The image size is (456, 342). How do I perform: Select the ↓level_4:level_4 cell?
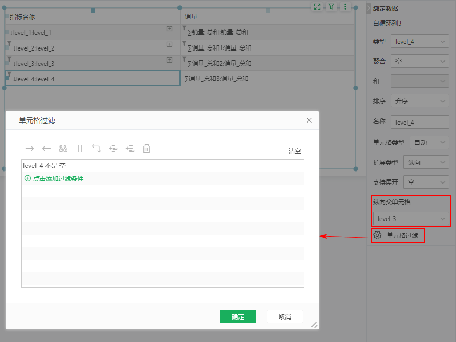click(x=93, y=78)
